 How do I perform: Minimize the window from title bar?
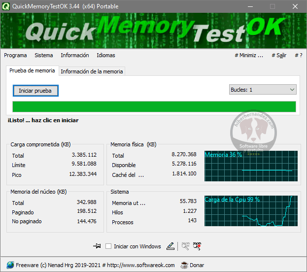click(250, 6)
